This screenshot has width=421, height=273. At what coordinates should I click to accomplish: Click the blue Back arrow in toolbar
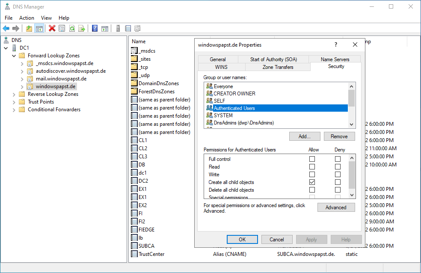point(6,29)
